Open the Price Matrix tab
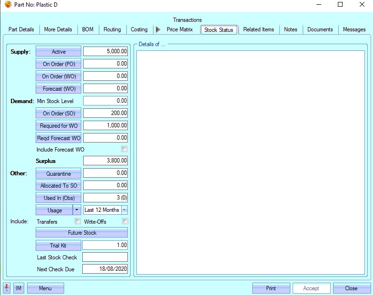The width and height of the screenshot is (373, 295). pos(180,29)
